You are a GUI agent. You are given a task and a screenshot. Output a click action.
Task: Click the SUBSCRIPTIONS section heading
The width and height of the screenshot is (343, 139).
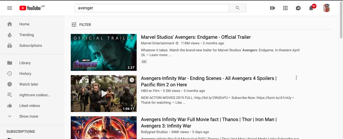(21, 132)
